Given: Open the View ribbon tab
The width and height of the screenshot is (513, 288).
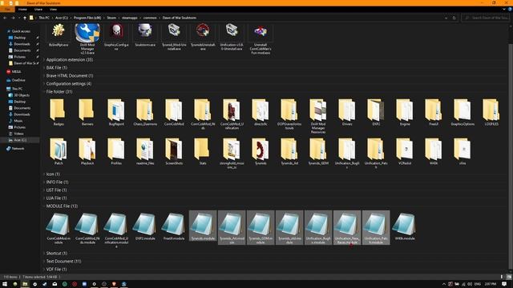Looking at the screenshot, I should click(x=54, y=10).
